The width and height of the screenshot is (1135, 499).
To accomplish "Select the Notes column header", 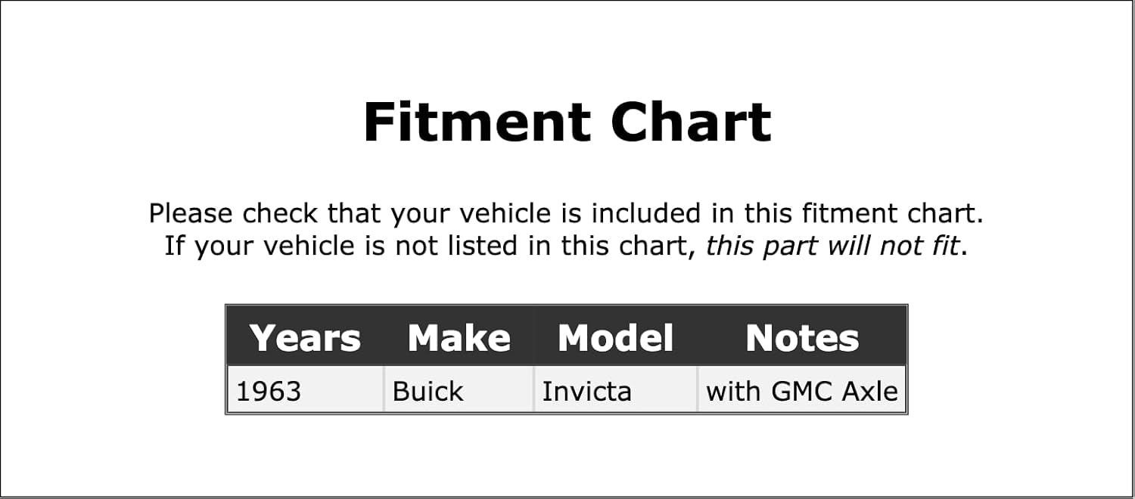I will tap(802, 338).
